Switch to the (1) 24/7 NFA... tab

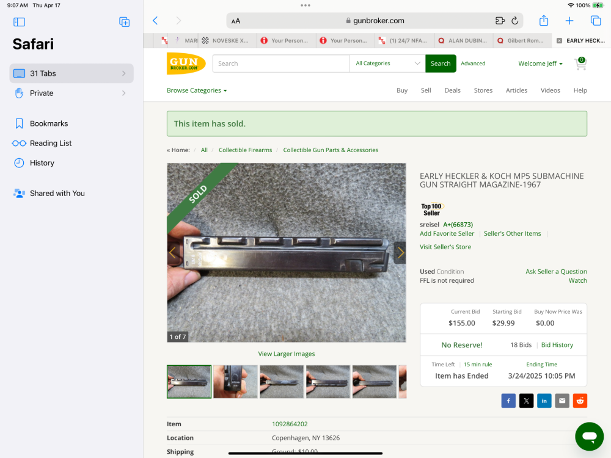(404, 40)
